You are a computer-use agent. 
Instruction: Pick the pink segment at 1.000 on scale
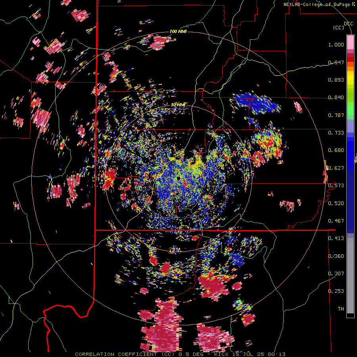click(x=350, y=42)
